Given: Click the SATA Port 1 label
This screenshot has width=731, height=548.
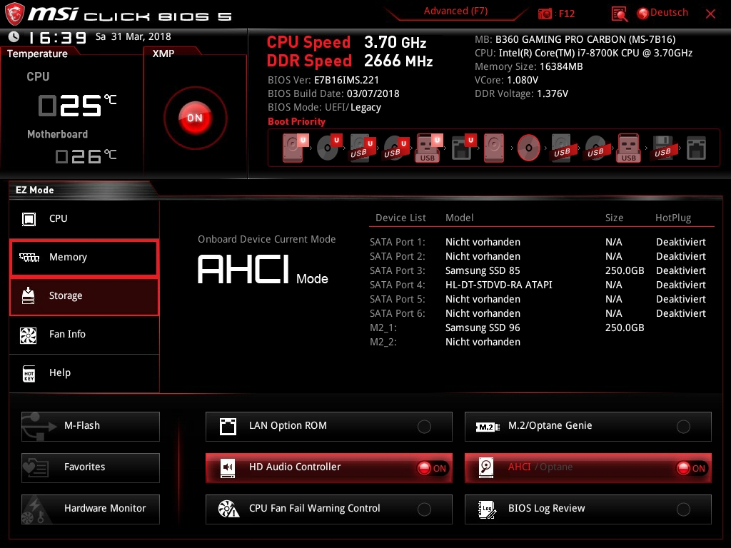Looking at the screenshot, I should click(x=397, y=243).
